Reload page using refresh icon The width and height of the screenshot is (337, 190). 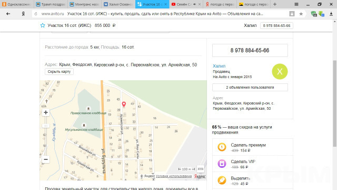pos(36,14)
